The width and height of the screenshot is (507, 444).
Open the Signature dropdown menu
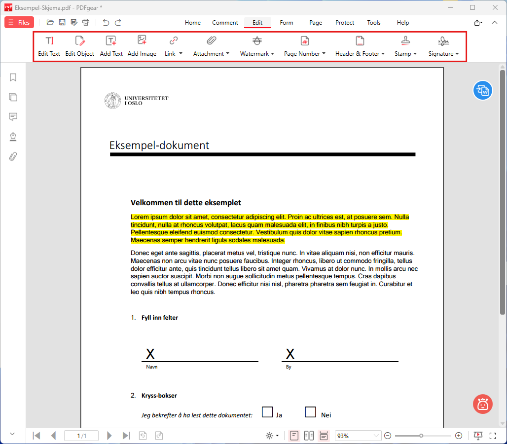click(443, 46)
